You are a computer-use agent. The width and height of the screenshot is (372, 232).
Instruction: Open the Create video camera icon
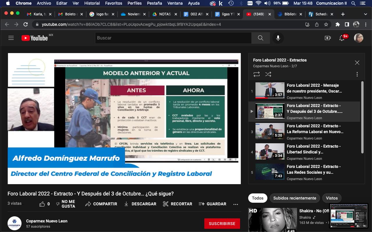328,38
